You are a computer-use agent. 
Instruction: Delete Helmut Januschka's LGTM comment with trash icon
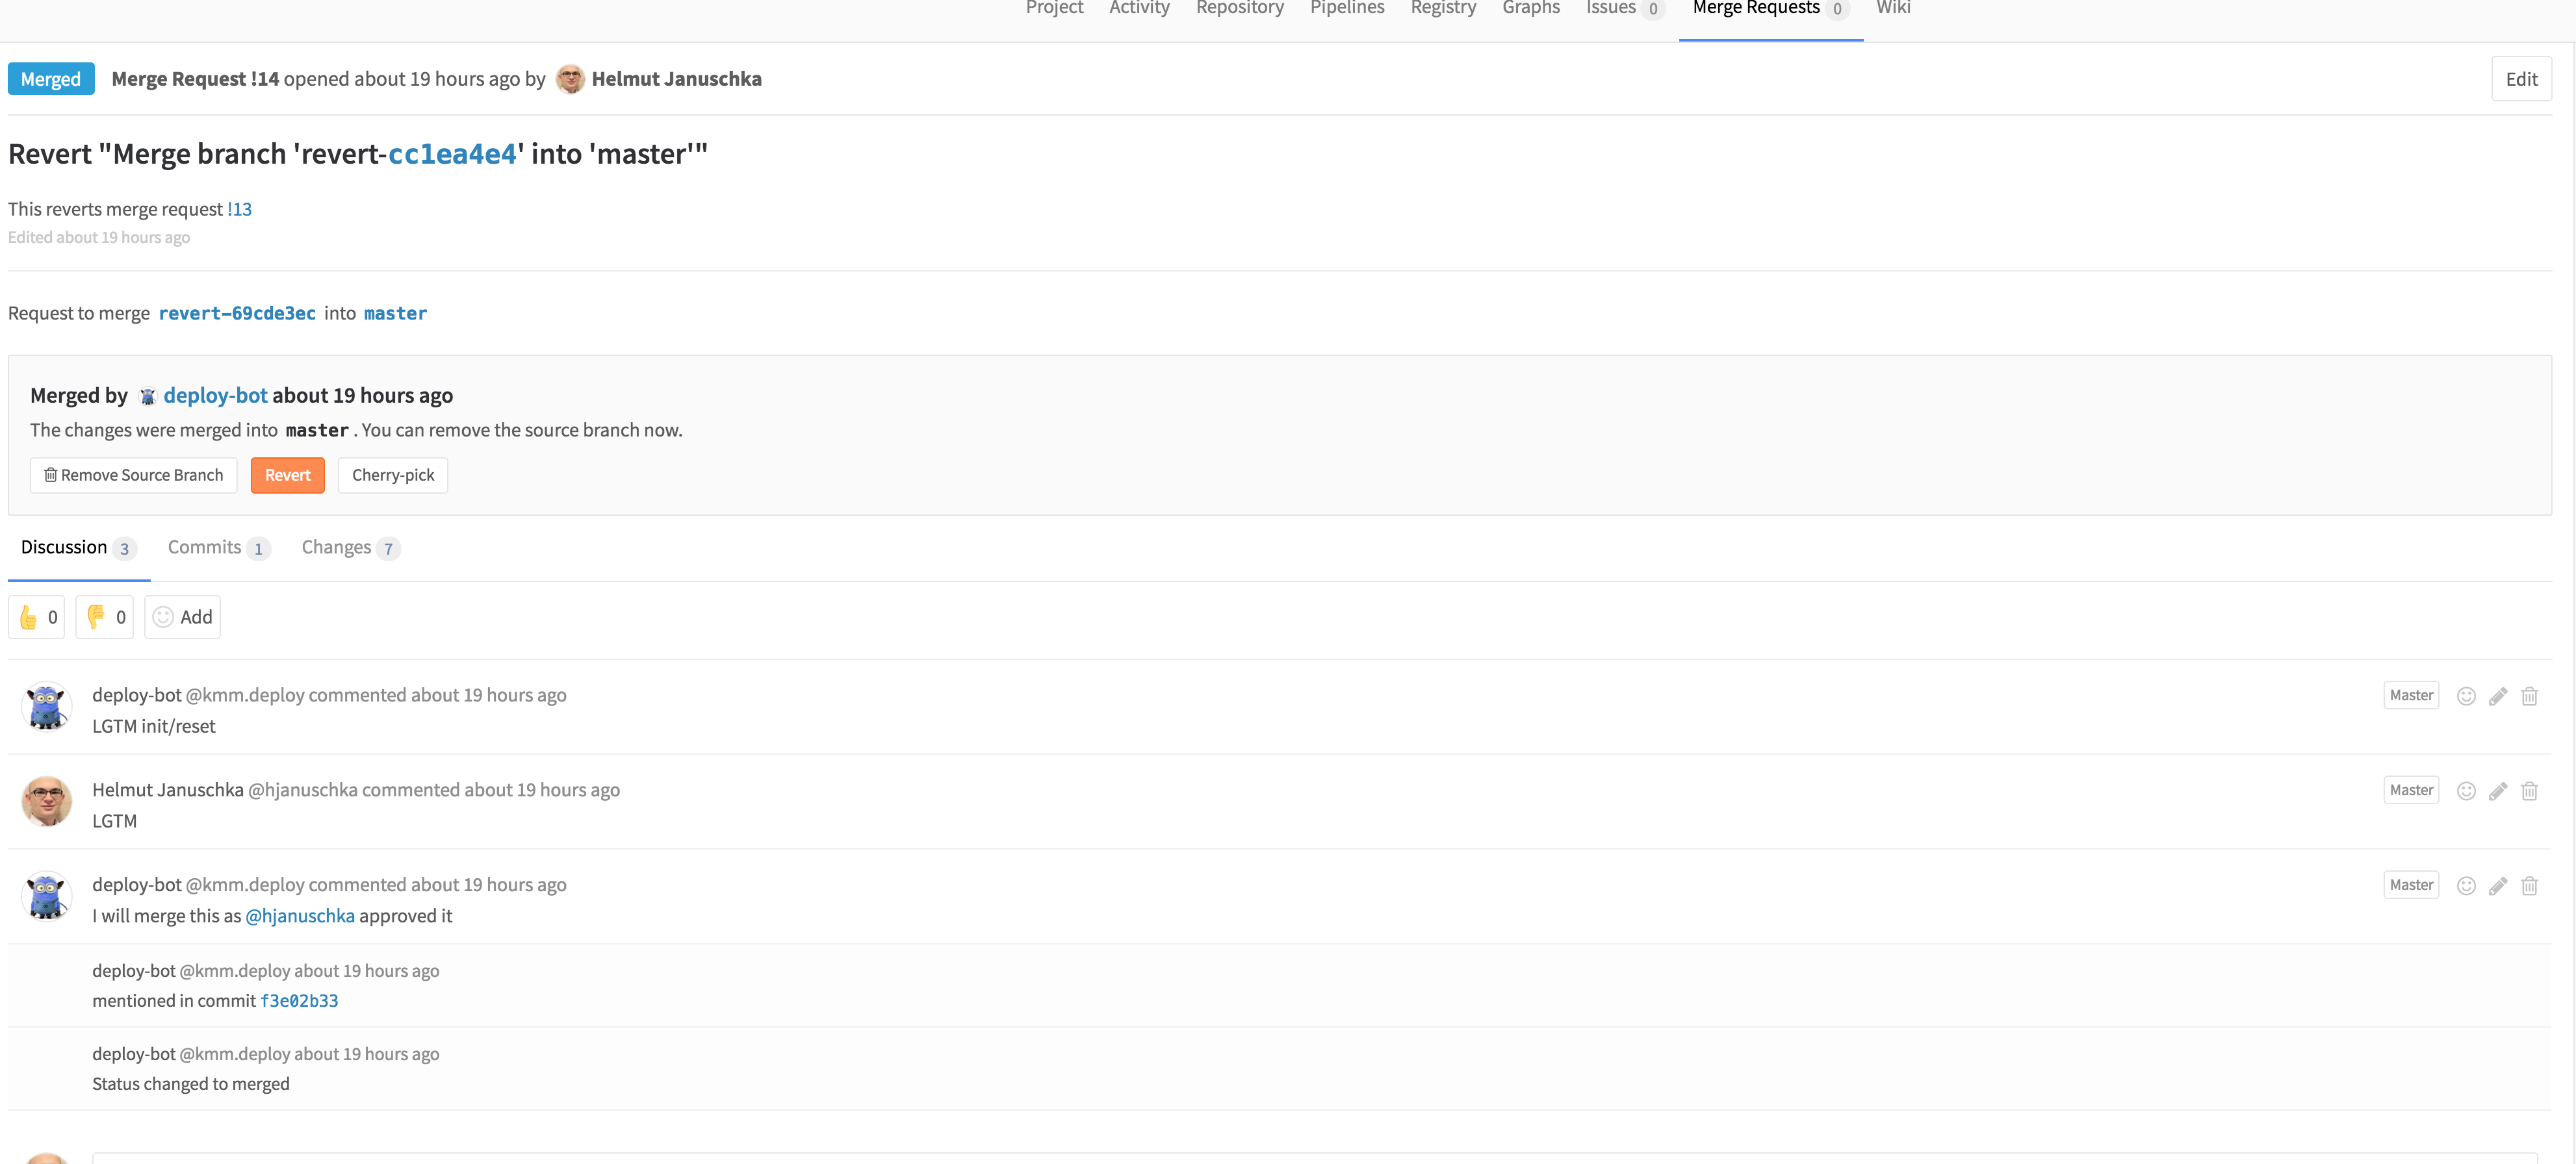click(x=2529, y=791)
